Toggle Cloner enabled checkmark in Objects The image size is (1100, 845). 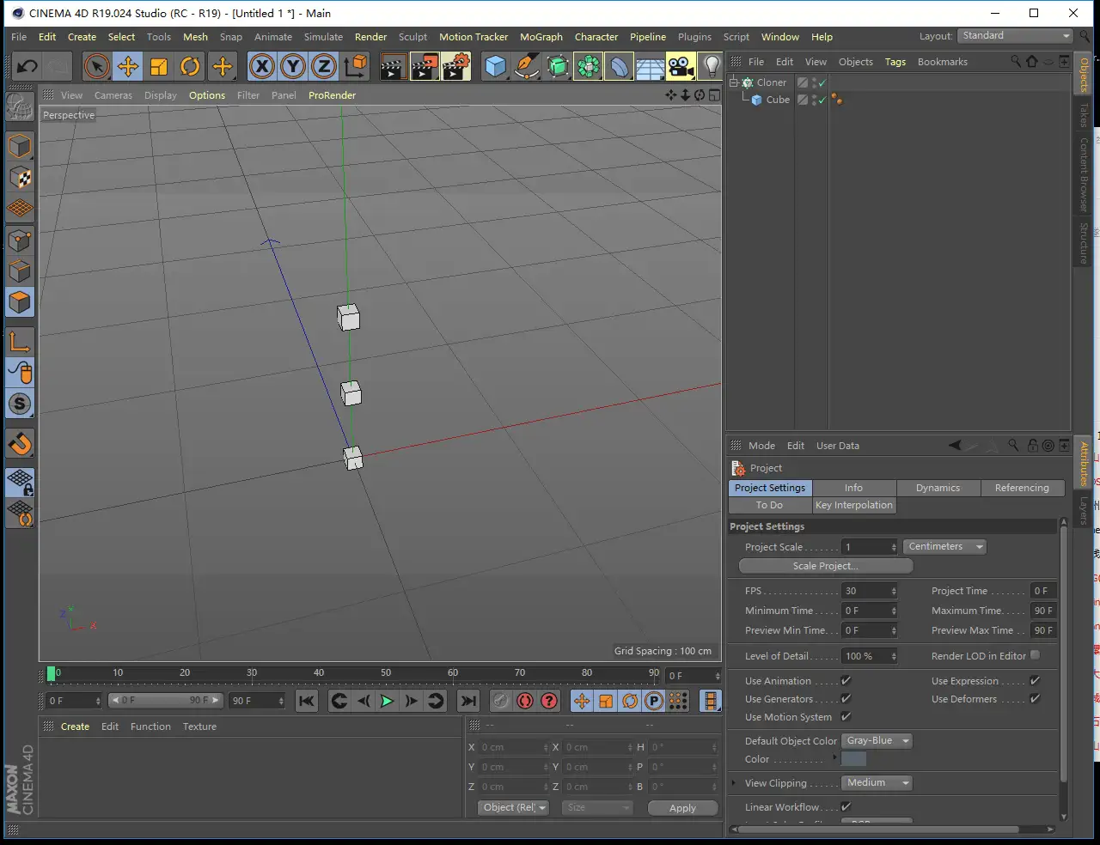822,82
